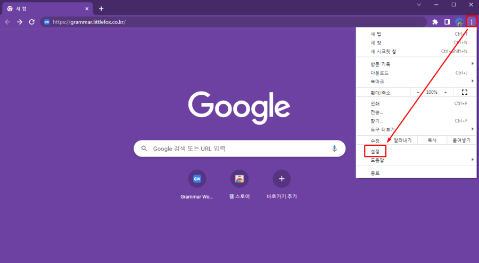Click the microphone voice search icon
The width and height of the screenshot is (479, 263).
click(x=334, y=149)
